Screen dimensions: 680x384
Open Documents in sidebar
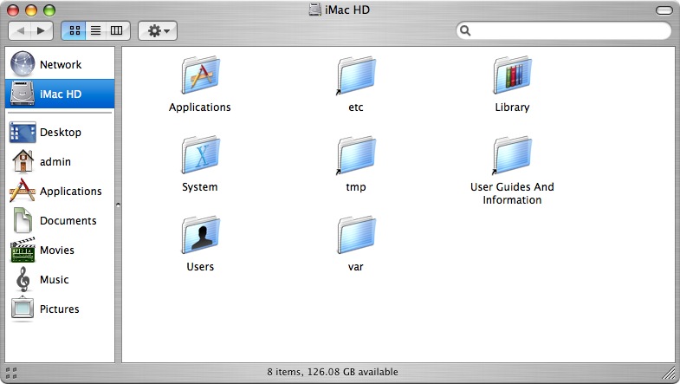(60, 220)
